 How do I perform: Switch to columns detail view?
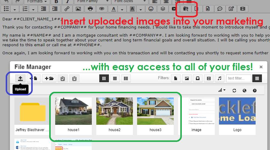[x=126, y=79]
